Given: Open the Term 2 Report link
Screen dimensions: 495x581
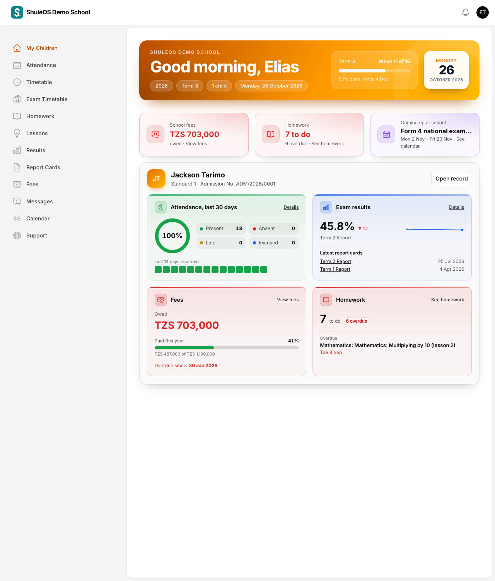Looking at the screenshot, I should point(336,261).
